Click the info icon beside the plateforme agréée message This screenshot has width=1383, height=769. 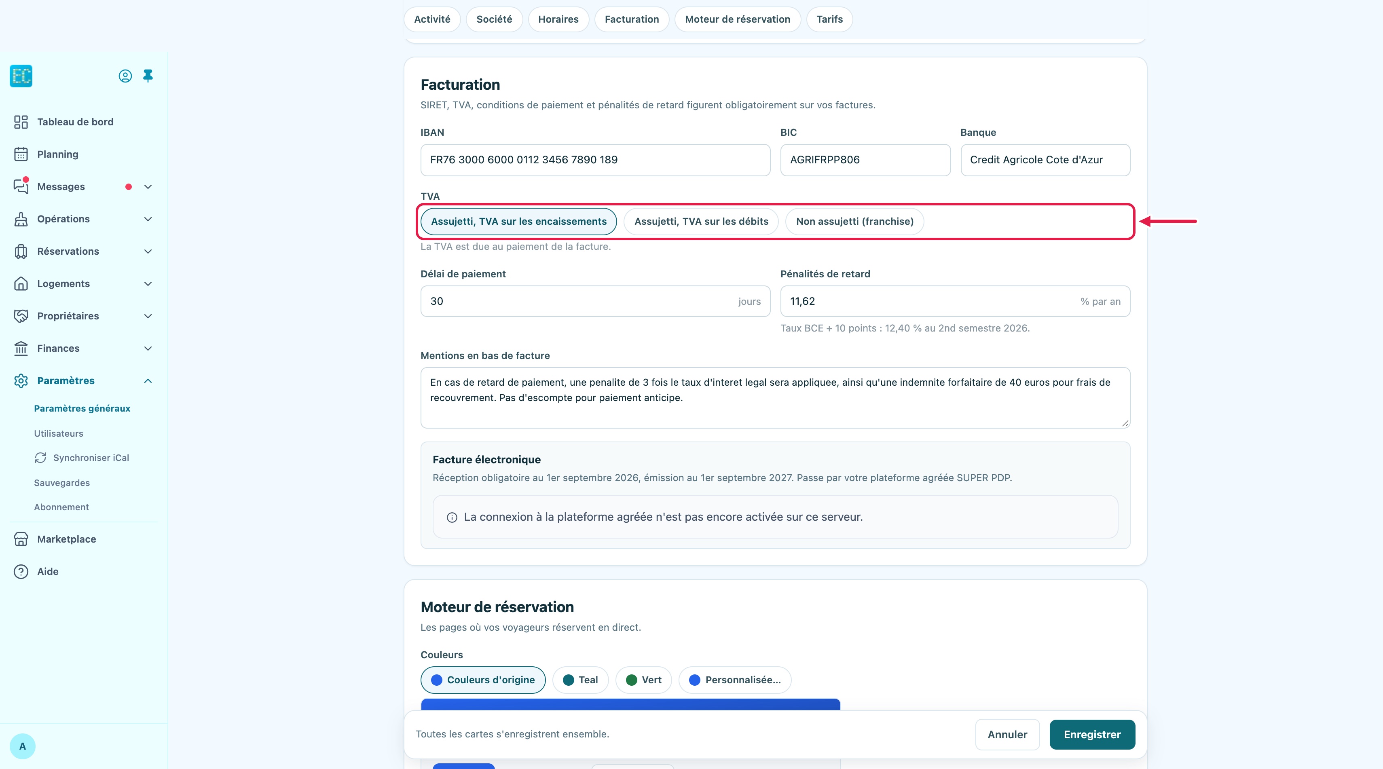[x=452, y=518]
